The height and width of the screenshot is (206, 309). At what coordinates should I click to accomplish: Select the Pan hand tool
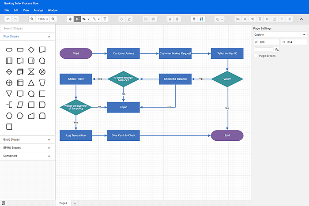click(70, 19)
